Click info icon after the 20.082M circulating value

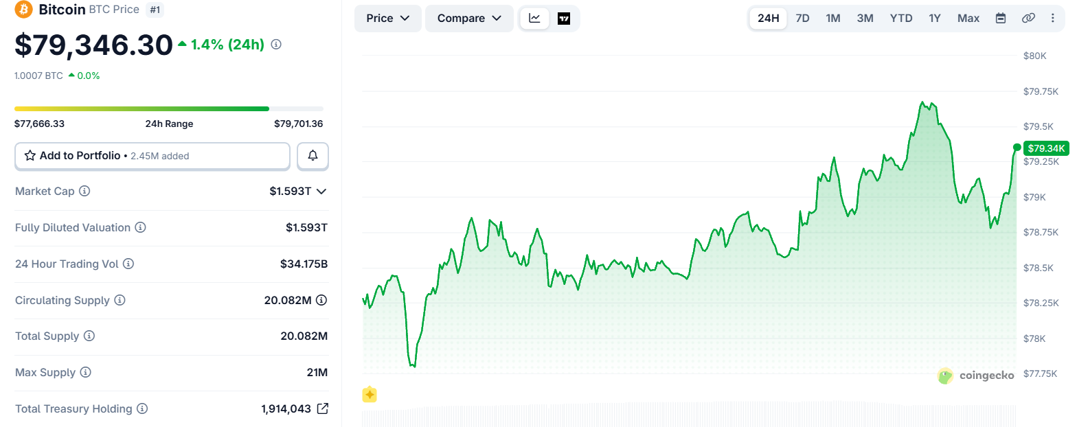321,300
